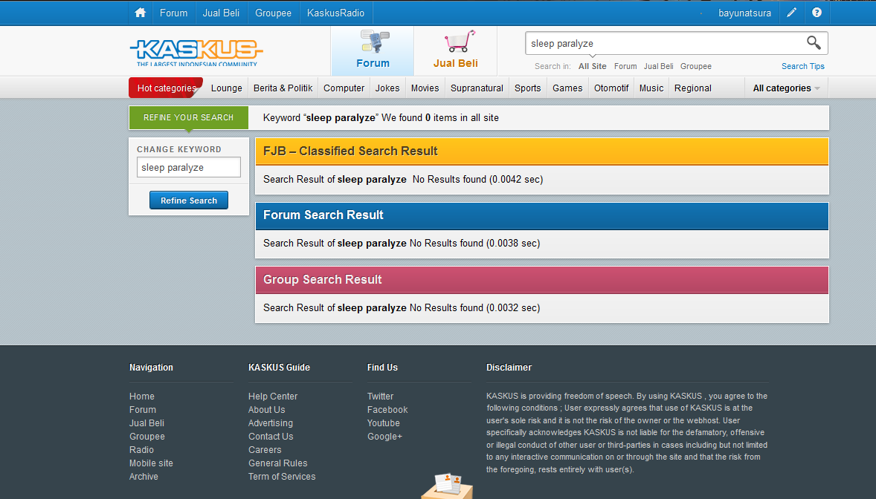Open the Contact Us footer link

[271, 437]
